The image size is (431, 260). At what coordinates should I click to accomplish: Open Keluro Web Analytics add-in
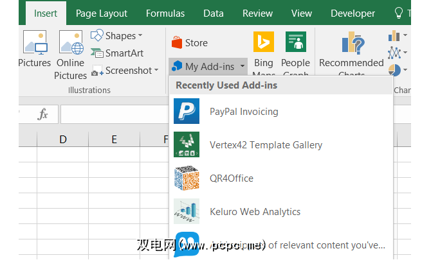click(x=255, y=212)
